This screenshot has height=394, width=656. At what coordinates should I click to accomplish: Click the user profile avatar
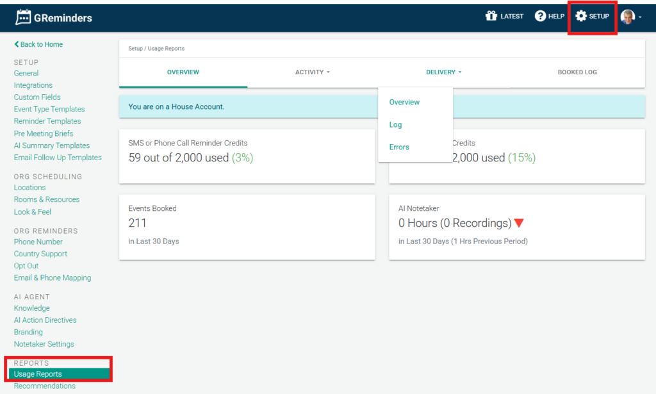click(628, 17)
